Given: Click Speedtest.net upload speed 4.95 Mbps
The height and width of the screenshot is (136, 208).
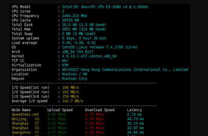Looking at the screenshot, I should pyautogui.click(x=57, y=114).
